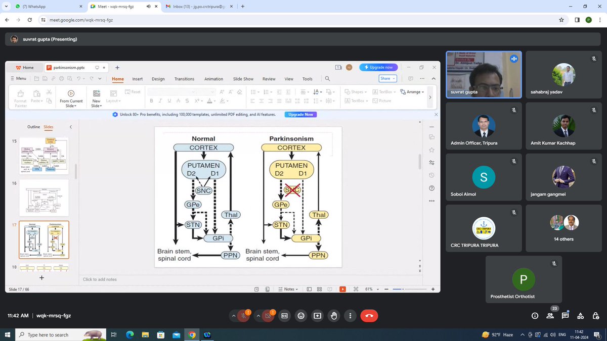Switch to the Insert ribbon tab
Image resolution: width=607 pixels, height=341 pixels.
pos(137,79)
